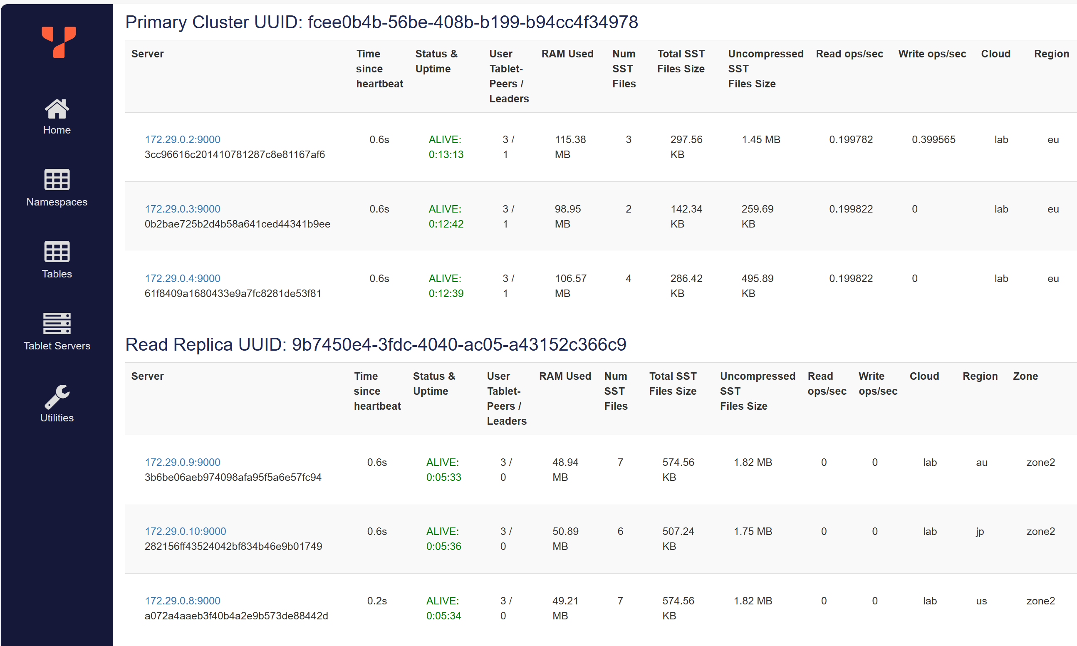This screenshot has height=646, width=1077.
Task: Visit the 172.29.0.8:9000 server link
Action: point(182,601)
